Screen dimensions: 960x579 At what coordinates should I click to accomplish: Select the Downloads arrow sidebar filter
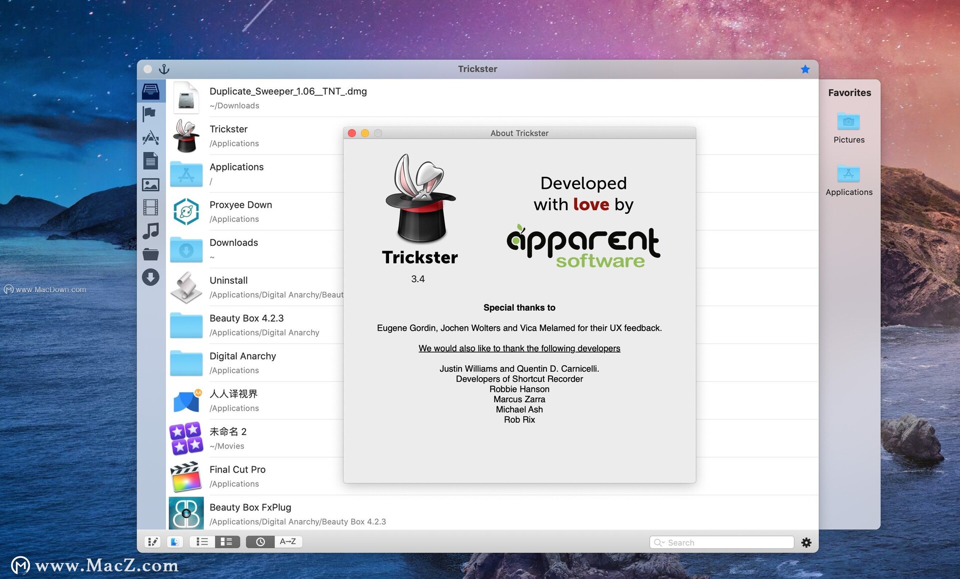pyautogui.click(x=150, y=277)
